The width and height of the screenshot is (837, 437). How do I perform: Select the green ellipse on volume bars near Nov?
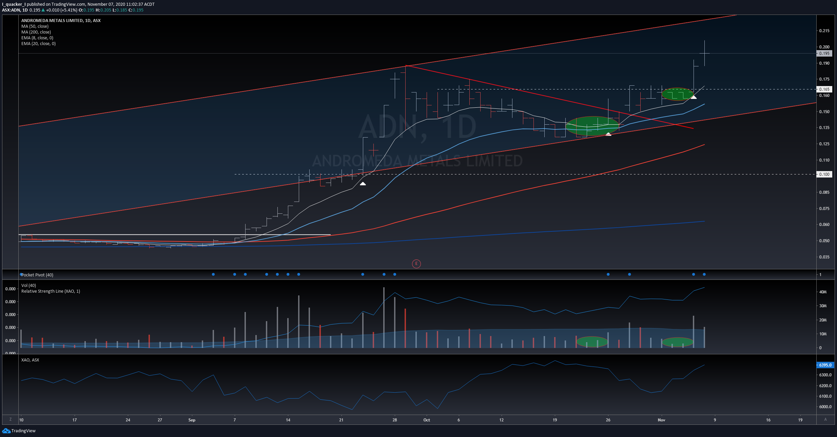(x=678, y=342)
